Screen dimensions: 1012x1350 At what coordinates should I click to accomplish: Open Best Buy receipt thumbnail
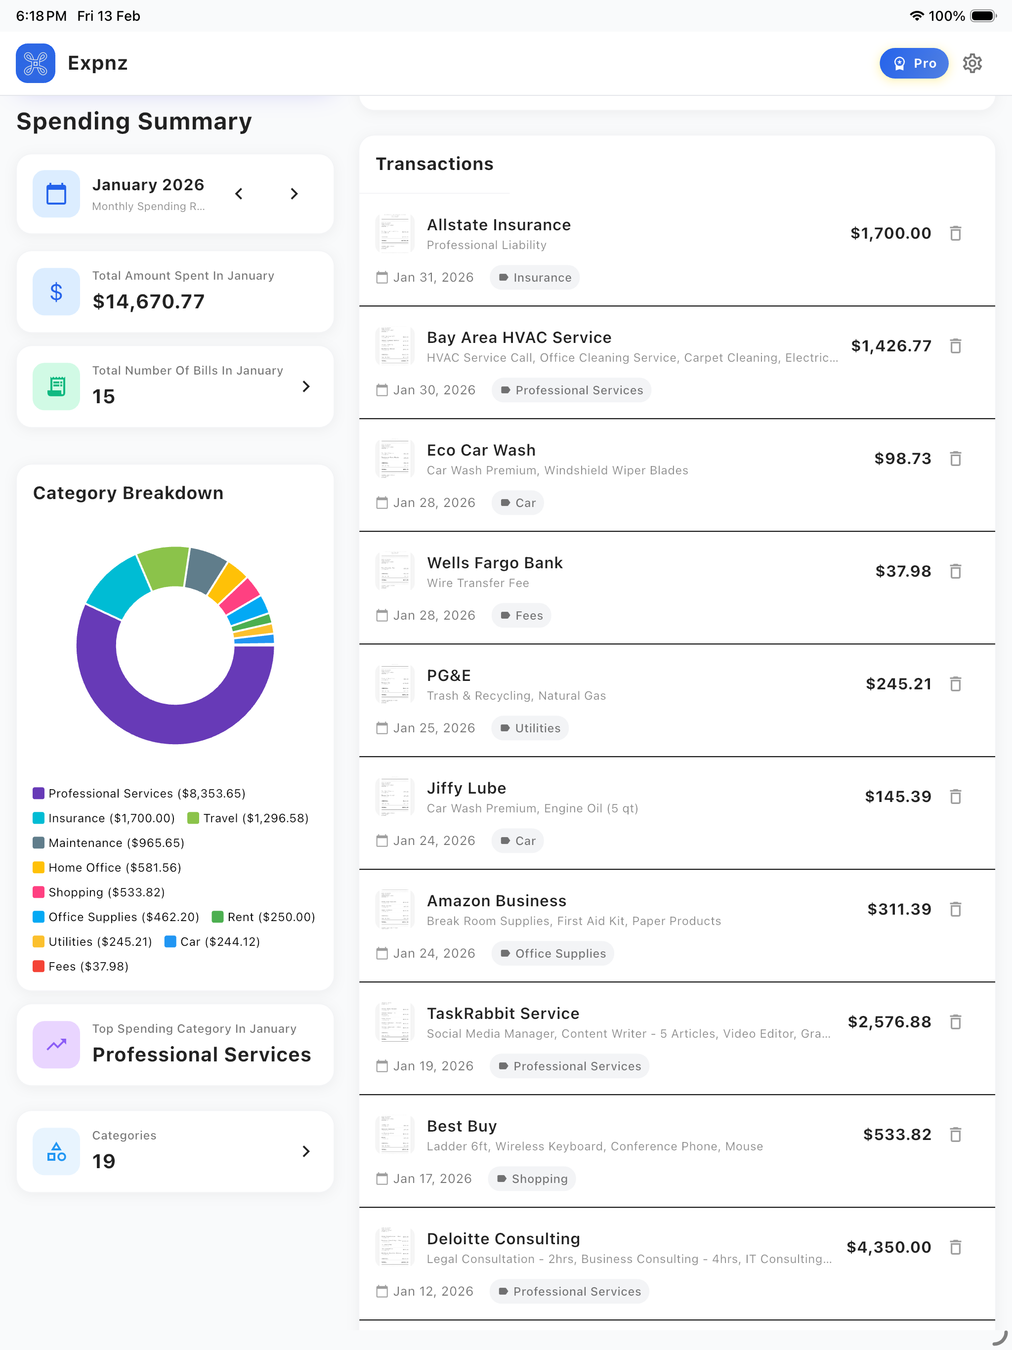[x=395, y=1135]
